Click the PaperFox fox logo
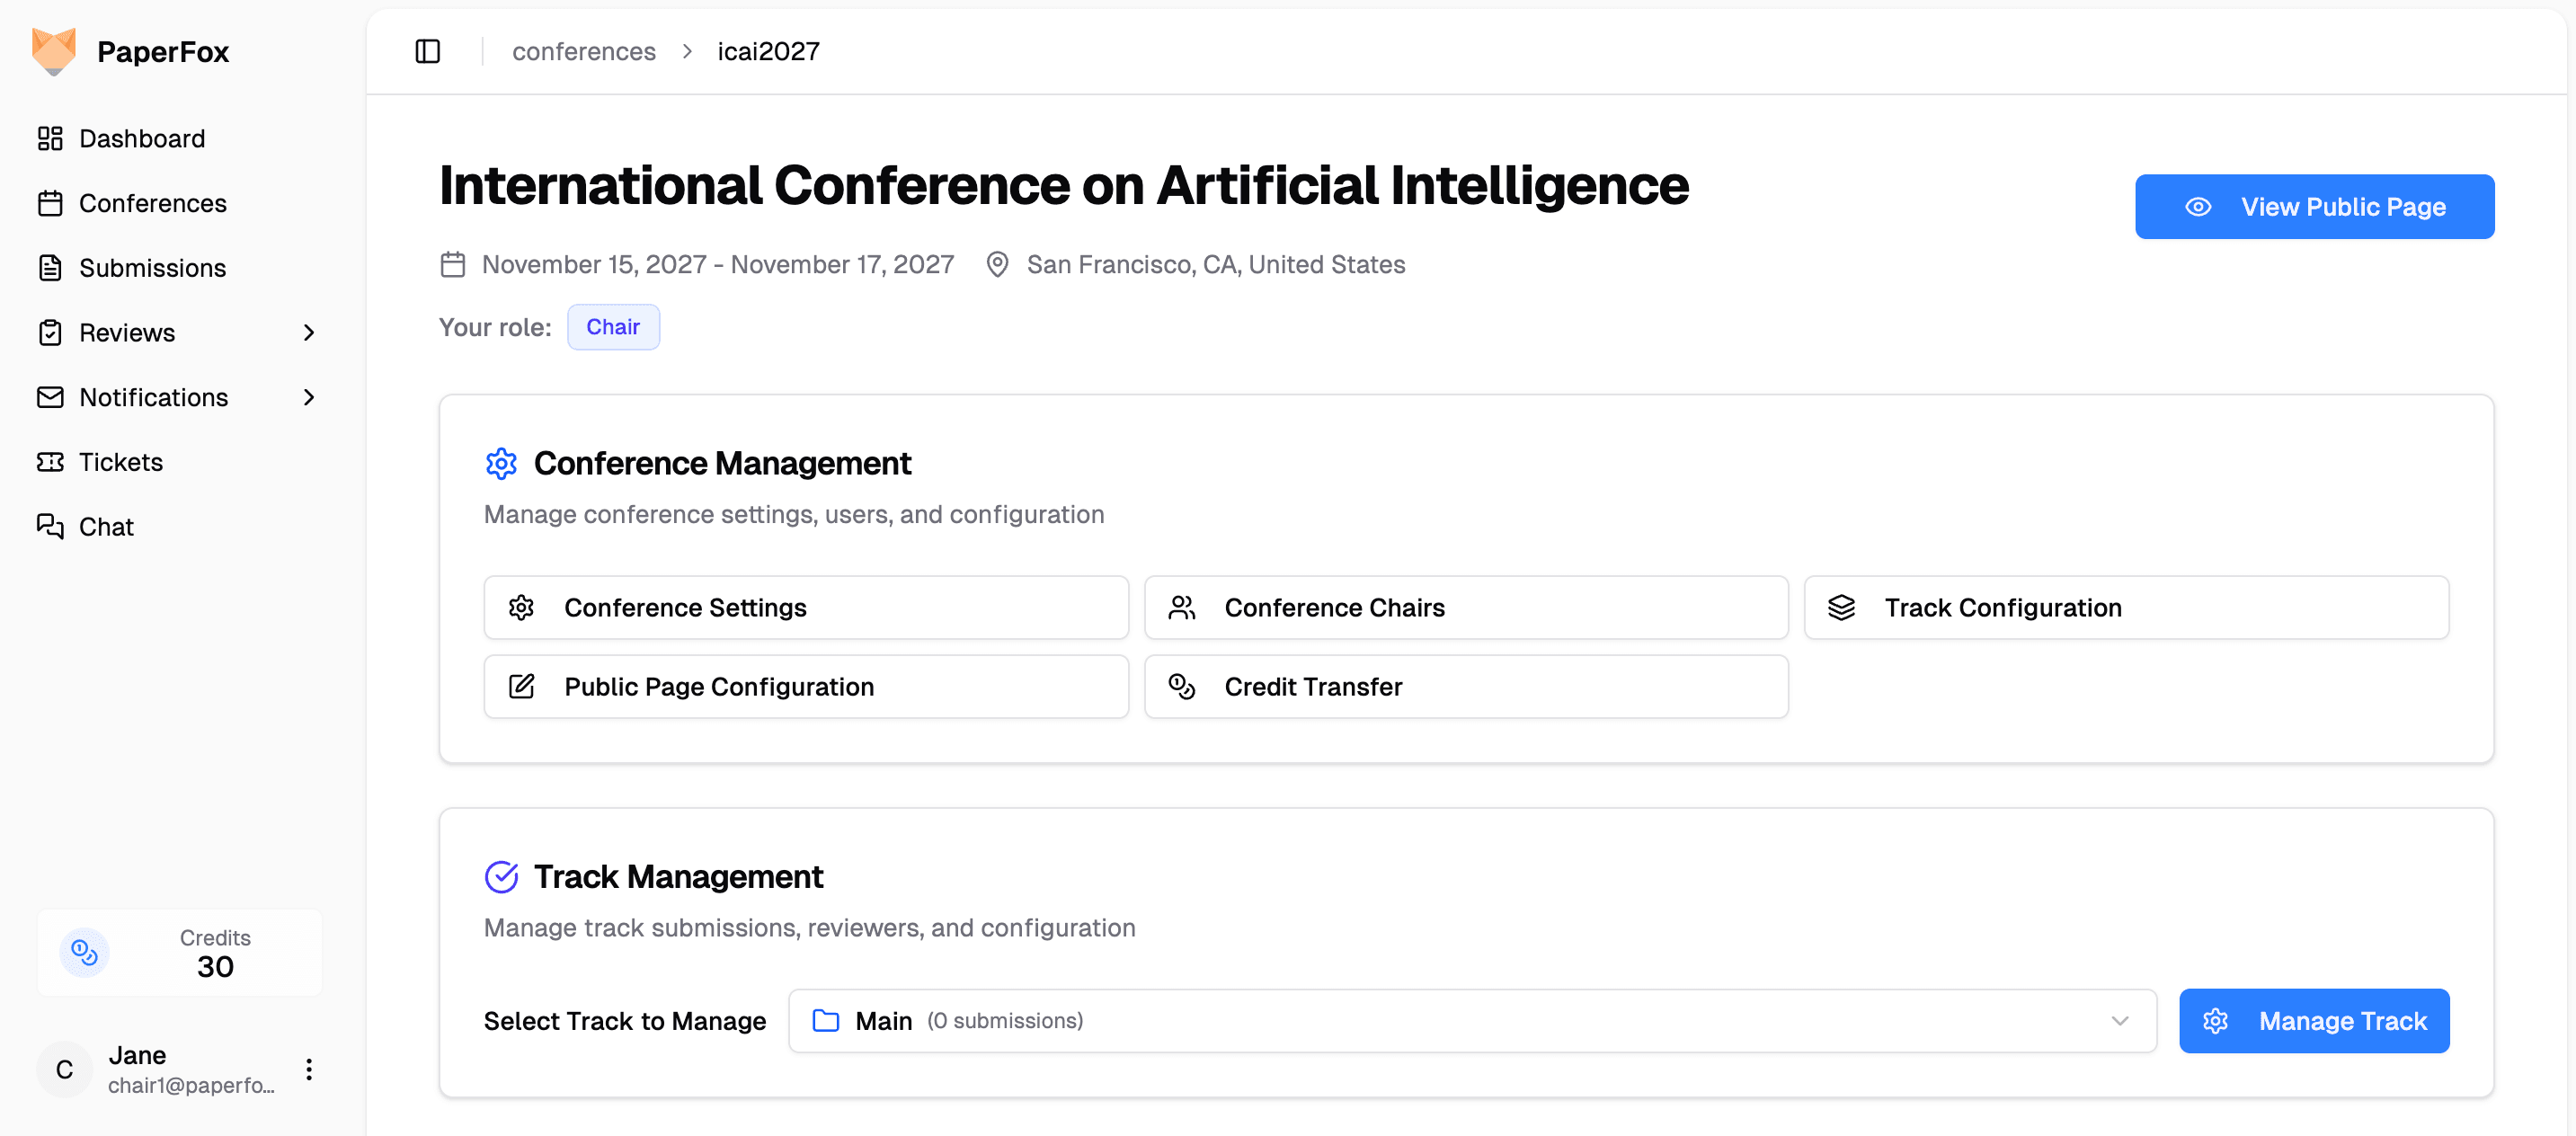 click(54, 51)
